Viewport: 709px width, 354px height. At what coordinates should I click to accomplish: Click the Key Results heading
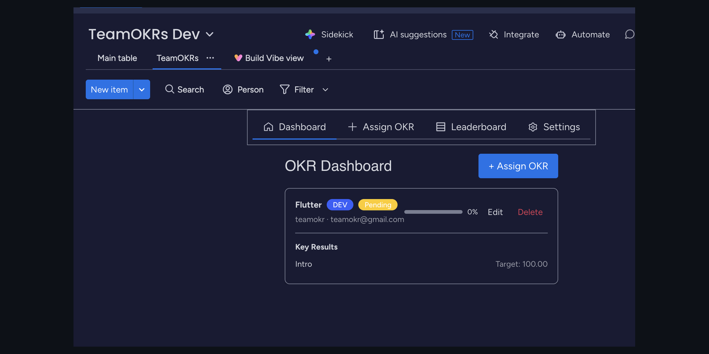(316, 247)
